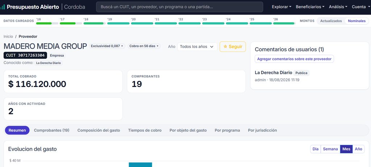Click the '19 data loaded progress bar
The width and height of the screenshot is (371, 167).
[x=118, y=23]
